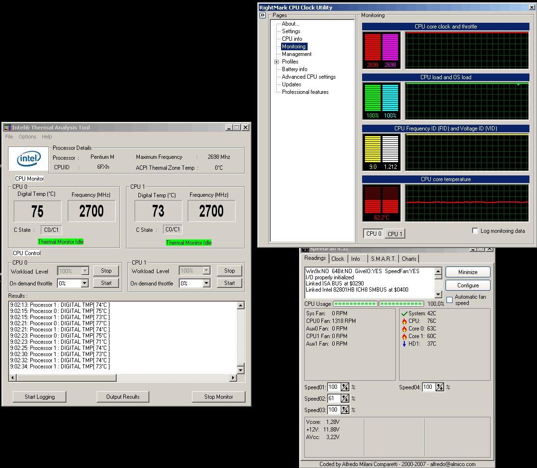Expand the Profiles tree node
Screen dimensions: 537x468
point(276,62)
